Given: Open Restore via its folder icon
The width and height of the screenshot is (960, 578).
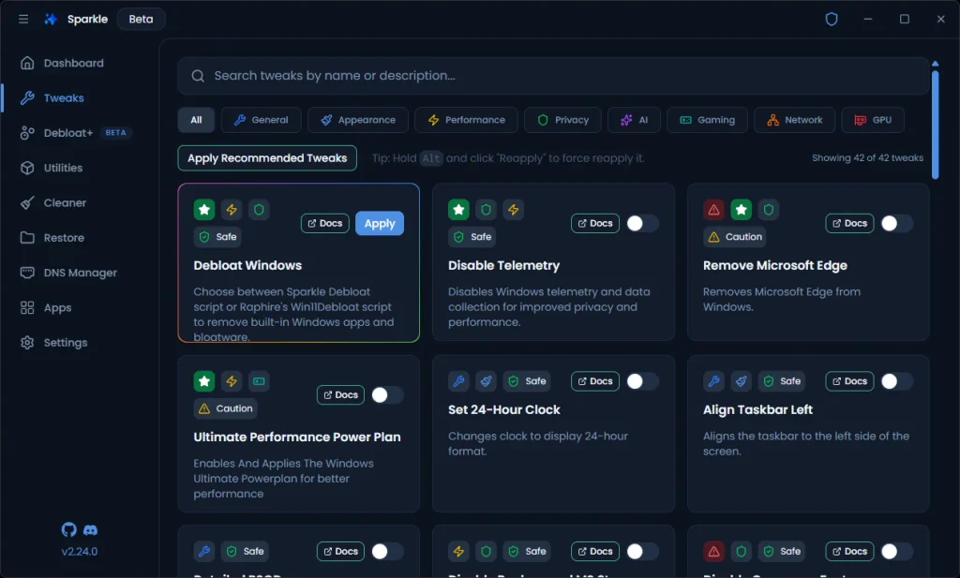Looking at the screenshot, I should 27,237.
